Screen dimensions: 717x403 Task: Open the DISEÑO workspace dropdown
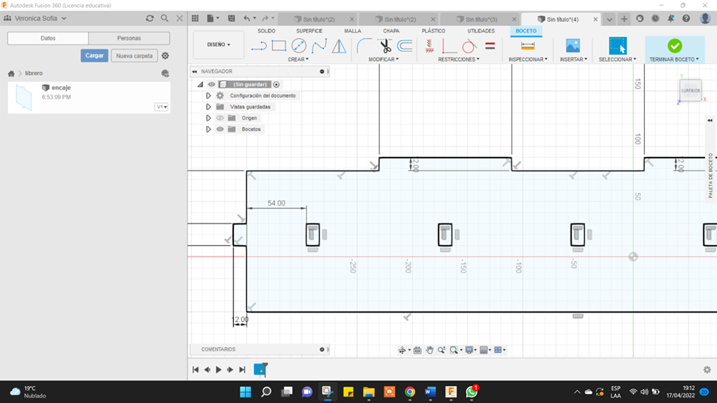pyautogui.click(x=218, y=45)
